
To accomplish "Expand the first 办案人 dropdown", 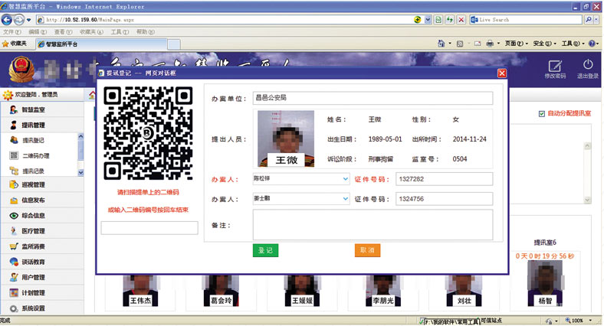I will [345, 179].
